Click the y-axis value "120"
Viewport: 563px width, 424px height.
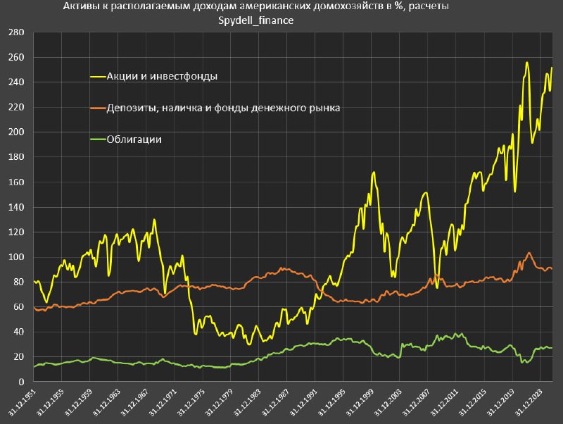point(16,232)
